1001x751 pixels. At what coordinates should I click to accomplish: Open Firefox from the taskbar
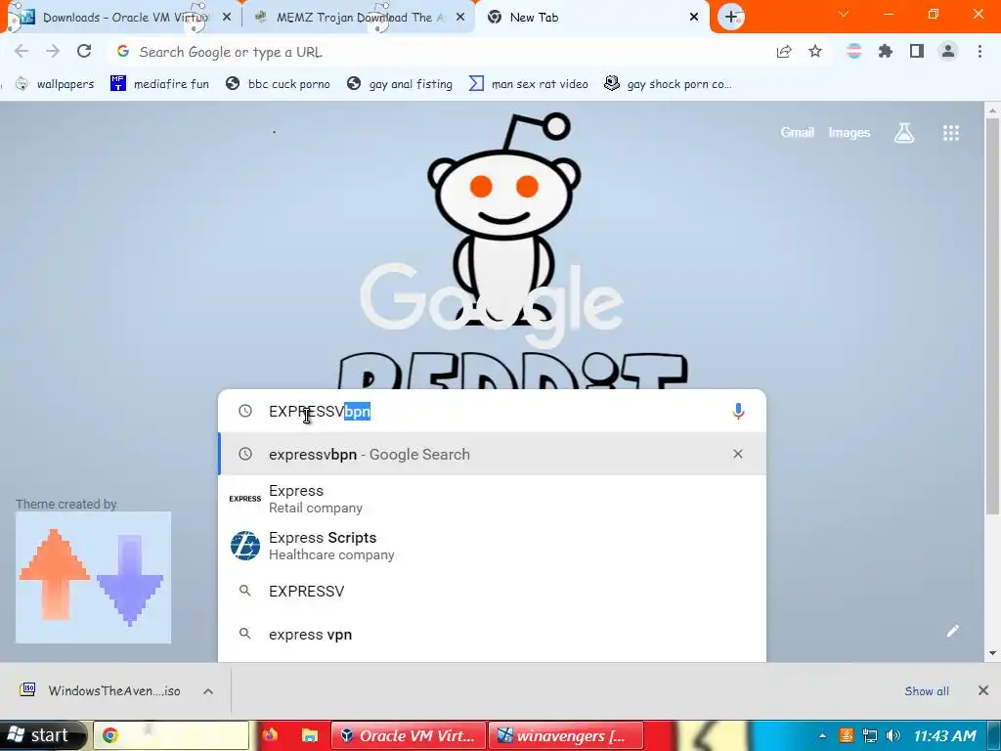[x=270, y=735]
